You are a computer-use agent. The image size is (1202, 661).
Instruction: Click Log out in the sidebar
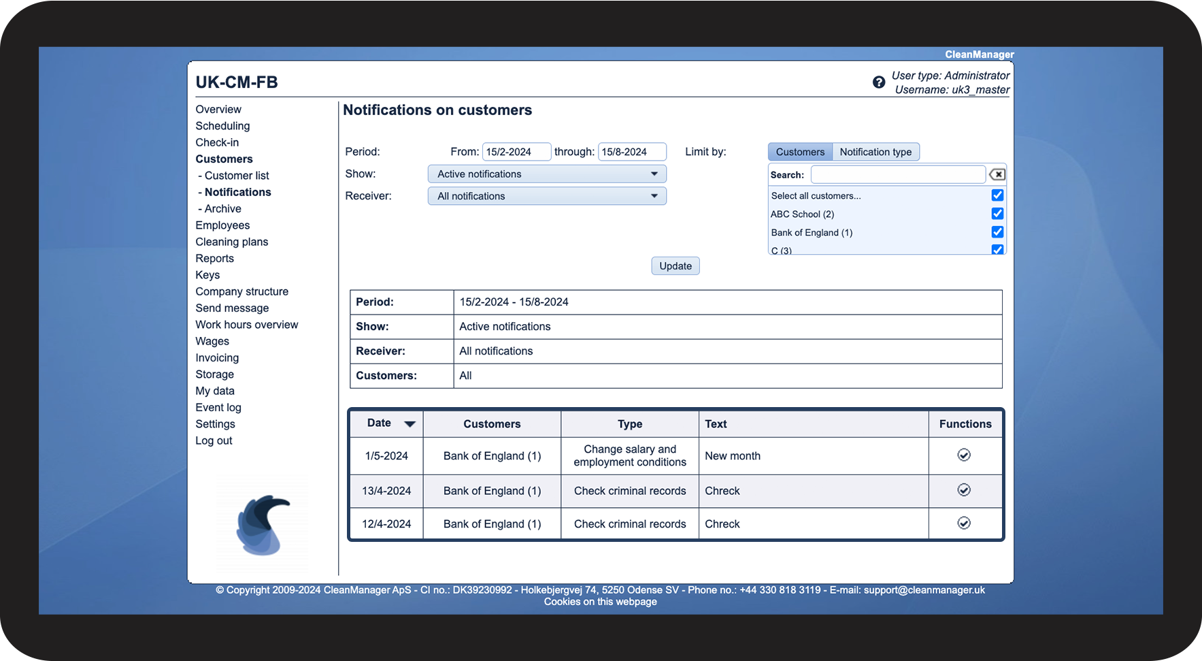(214, 440)
